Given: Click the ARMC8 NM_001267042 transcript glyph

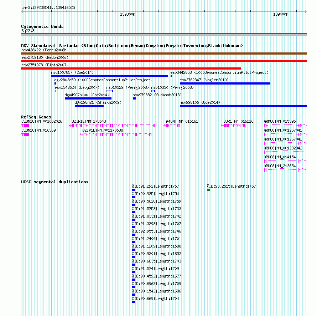Looking at the screenshot, I should click(x=285, y=143).
